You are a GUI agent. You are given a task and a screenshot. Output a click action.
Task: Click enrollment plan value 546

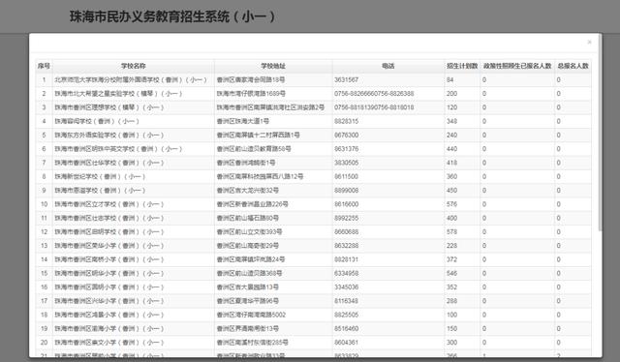[452, 274]
